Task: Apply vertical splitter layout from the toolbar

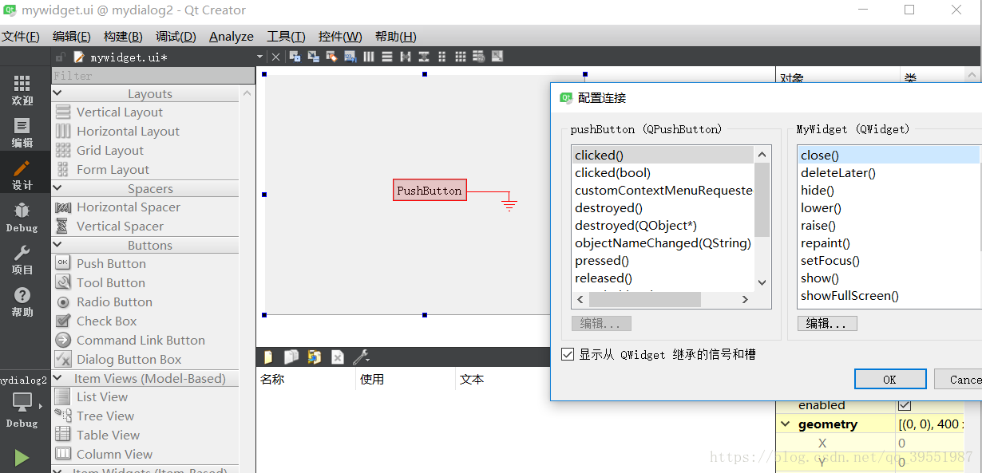Action: point(424,57)
